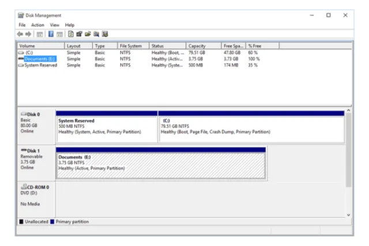This screenshot has width=369, height=246.
Task: Sort by the Volume column header
Action: pyautogui.click(x=41, y=46)
